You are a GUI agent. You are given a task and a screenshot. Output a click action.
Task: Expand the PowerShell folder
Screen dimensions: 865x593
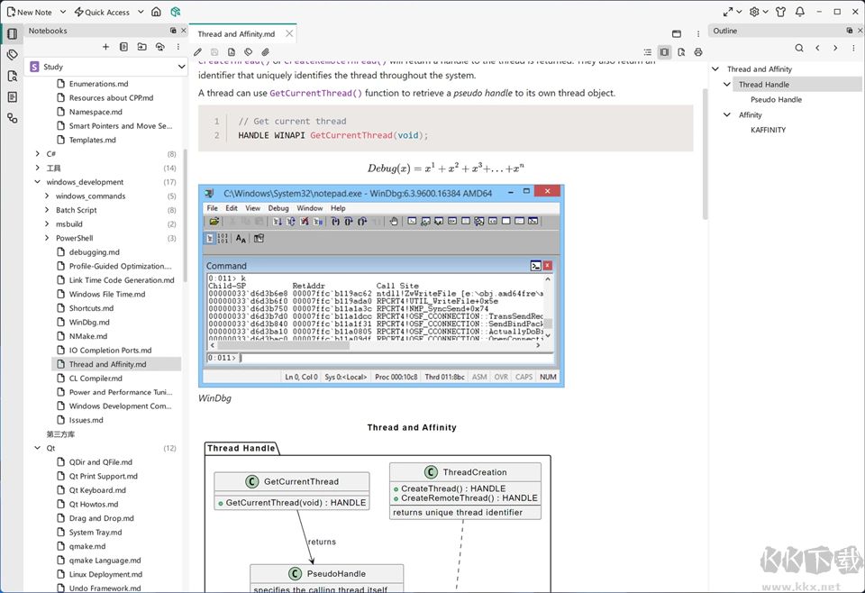coord(47,238)
